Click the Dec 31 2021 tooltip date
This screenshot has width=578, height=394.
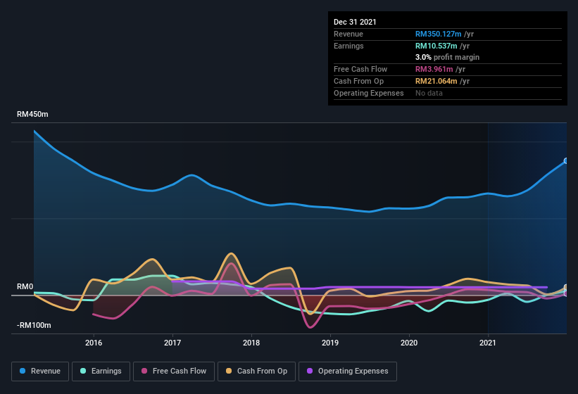pos(355,22)
